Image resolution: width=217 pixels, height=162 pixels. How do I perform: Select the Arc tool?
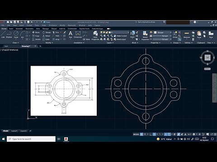(x=23, y=35)
